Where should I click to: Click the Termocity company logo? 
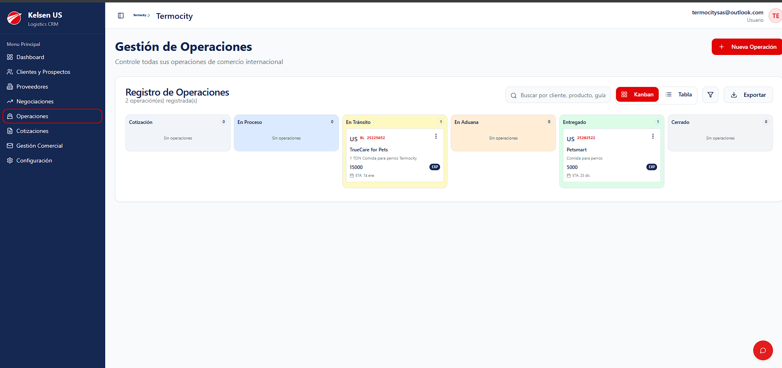tap(141, 16)
